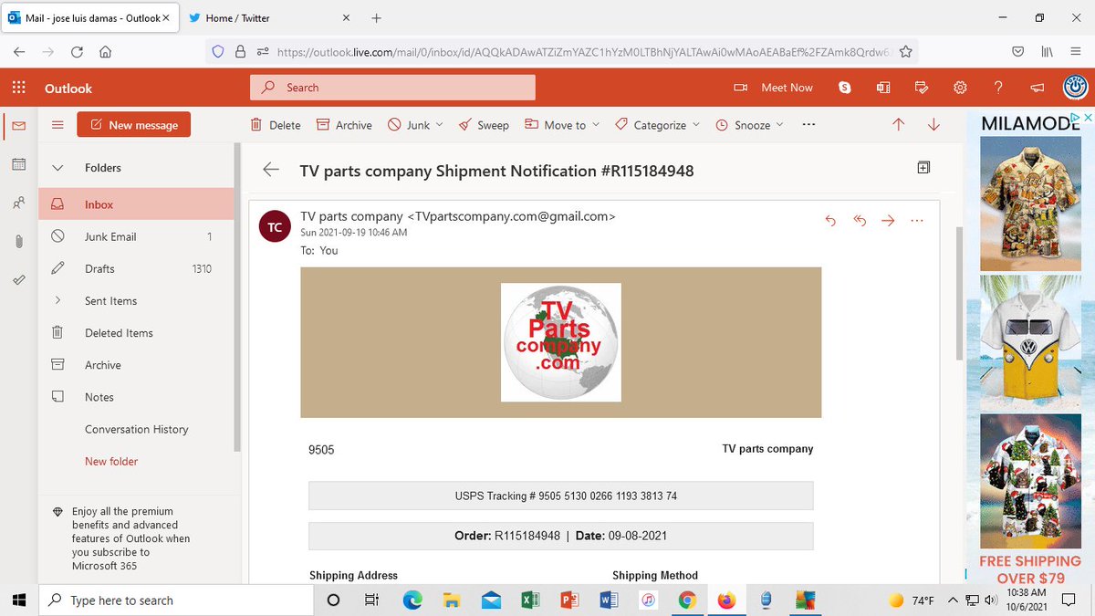Open the Deleted Items folder
This screenshot has width=1095, height=616.
136,333
